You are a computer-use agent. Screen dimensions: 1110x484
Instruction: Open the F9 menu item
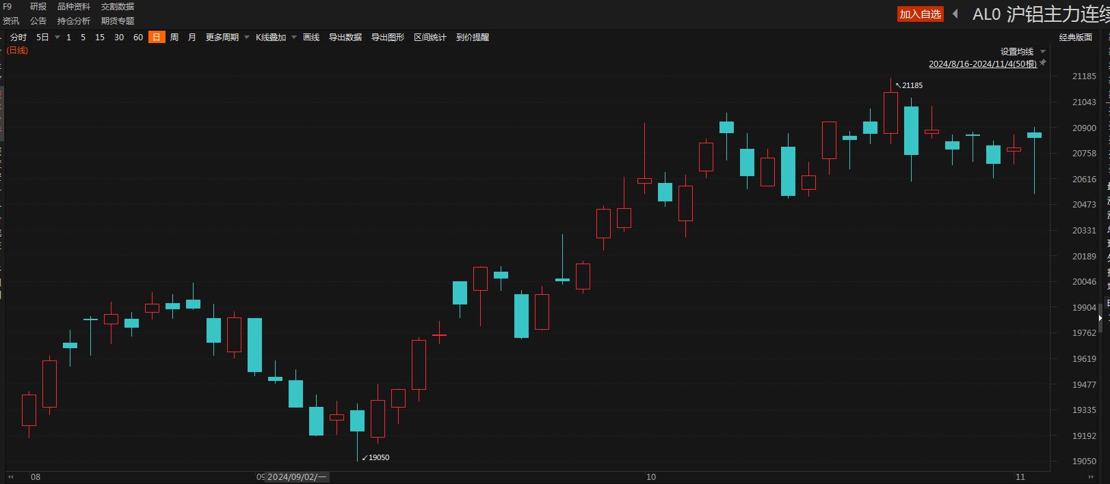8,7
